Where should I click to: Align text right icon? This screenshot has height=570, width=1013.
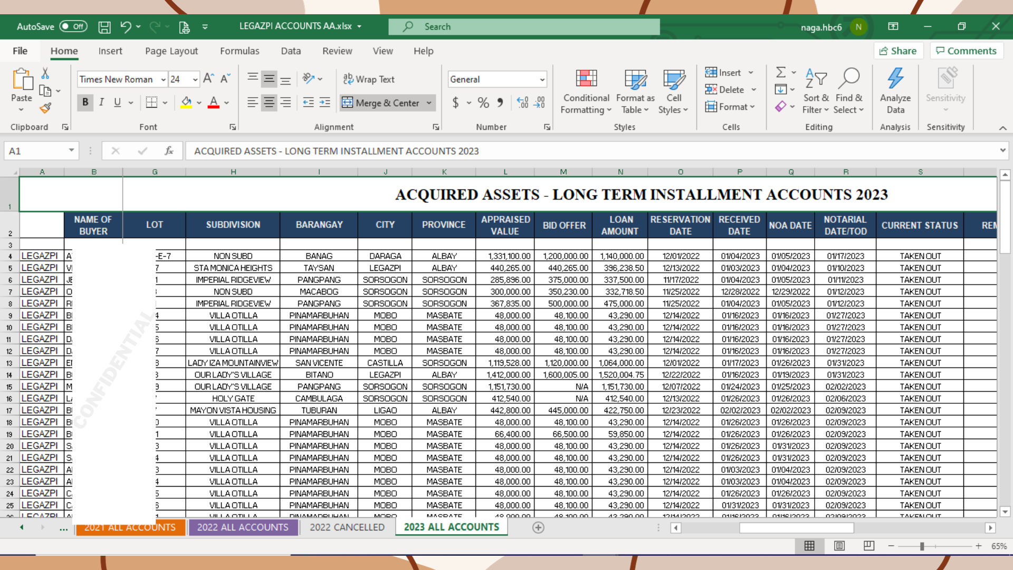coord(285,102)
